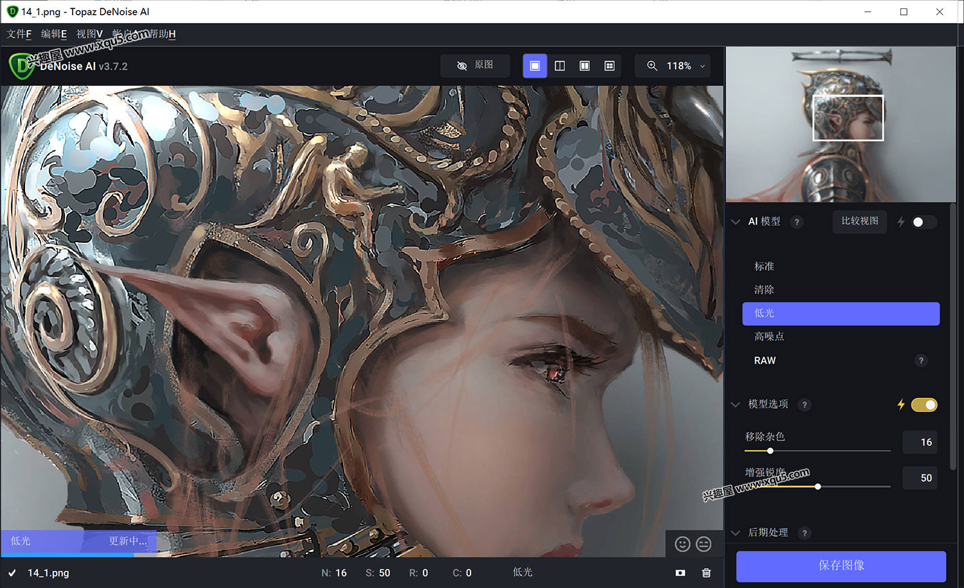964x588 pixels.
Task: Click the 移除杂色 value field 16
Action: [920, 442]
